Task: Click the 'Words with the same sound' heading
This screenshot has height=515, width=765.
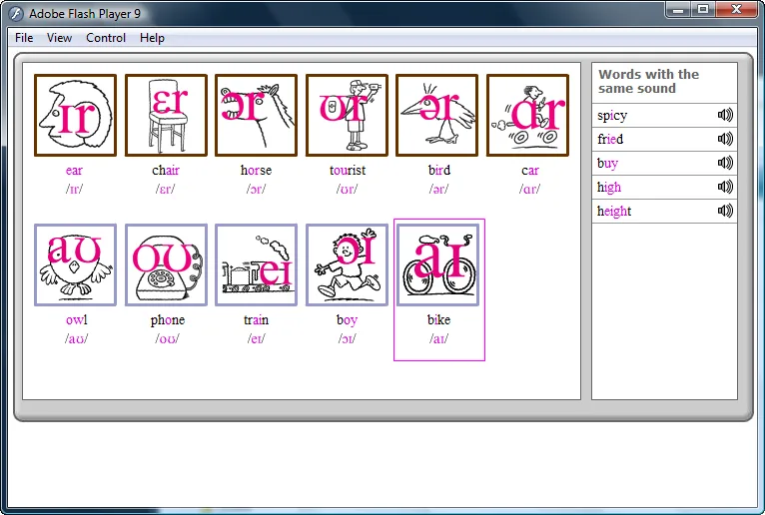Action: pyautogui.click(x=648, y=82)
